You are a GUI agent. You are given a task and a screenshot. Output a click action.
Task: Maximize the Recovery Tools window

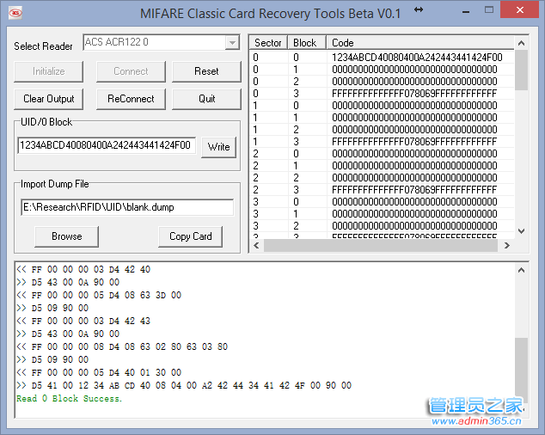pyautogui.click(x=489, y=10)
